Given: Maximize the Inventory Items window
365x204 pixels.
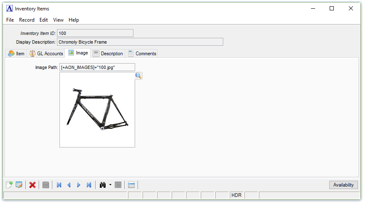Looking at the screenshot, I should (332, 8).
